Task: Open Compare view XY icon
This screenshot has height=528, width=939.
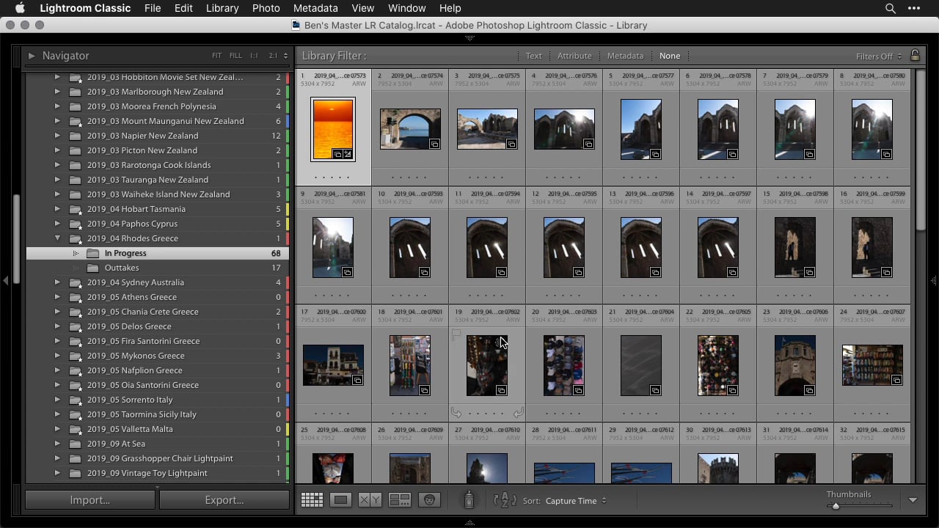Action: [x=370, y=500]
